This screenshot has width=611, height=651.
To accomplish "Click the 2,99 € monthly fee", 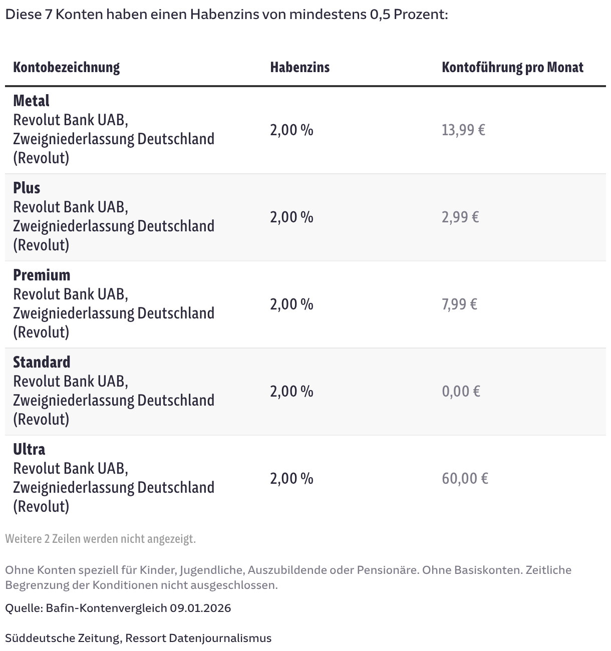I will (460, 217).
